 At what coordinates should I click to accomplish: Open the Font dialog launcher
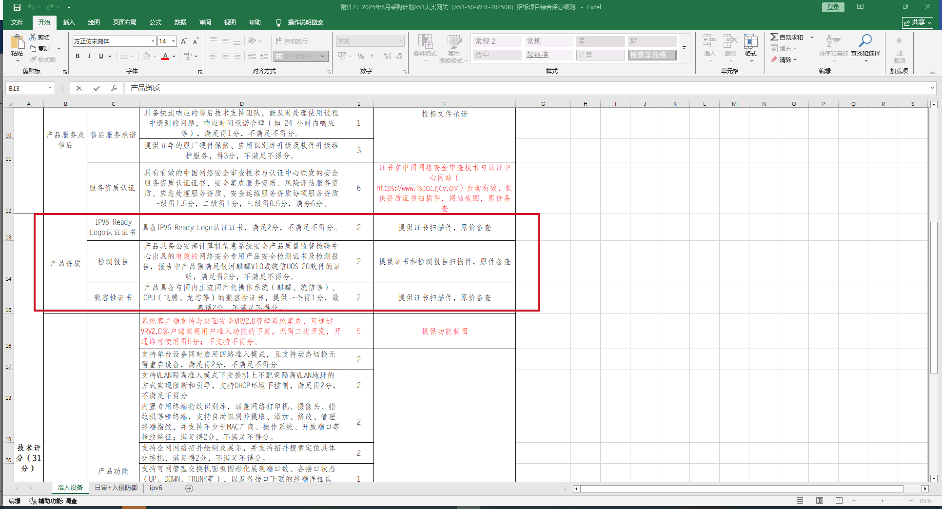point(200,72)
